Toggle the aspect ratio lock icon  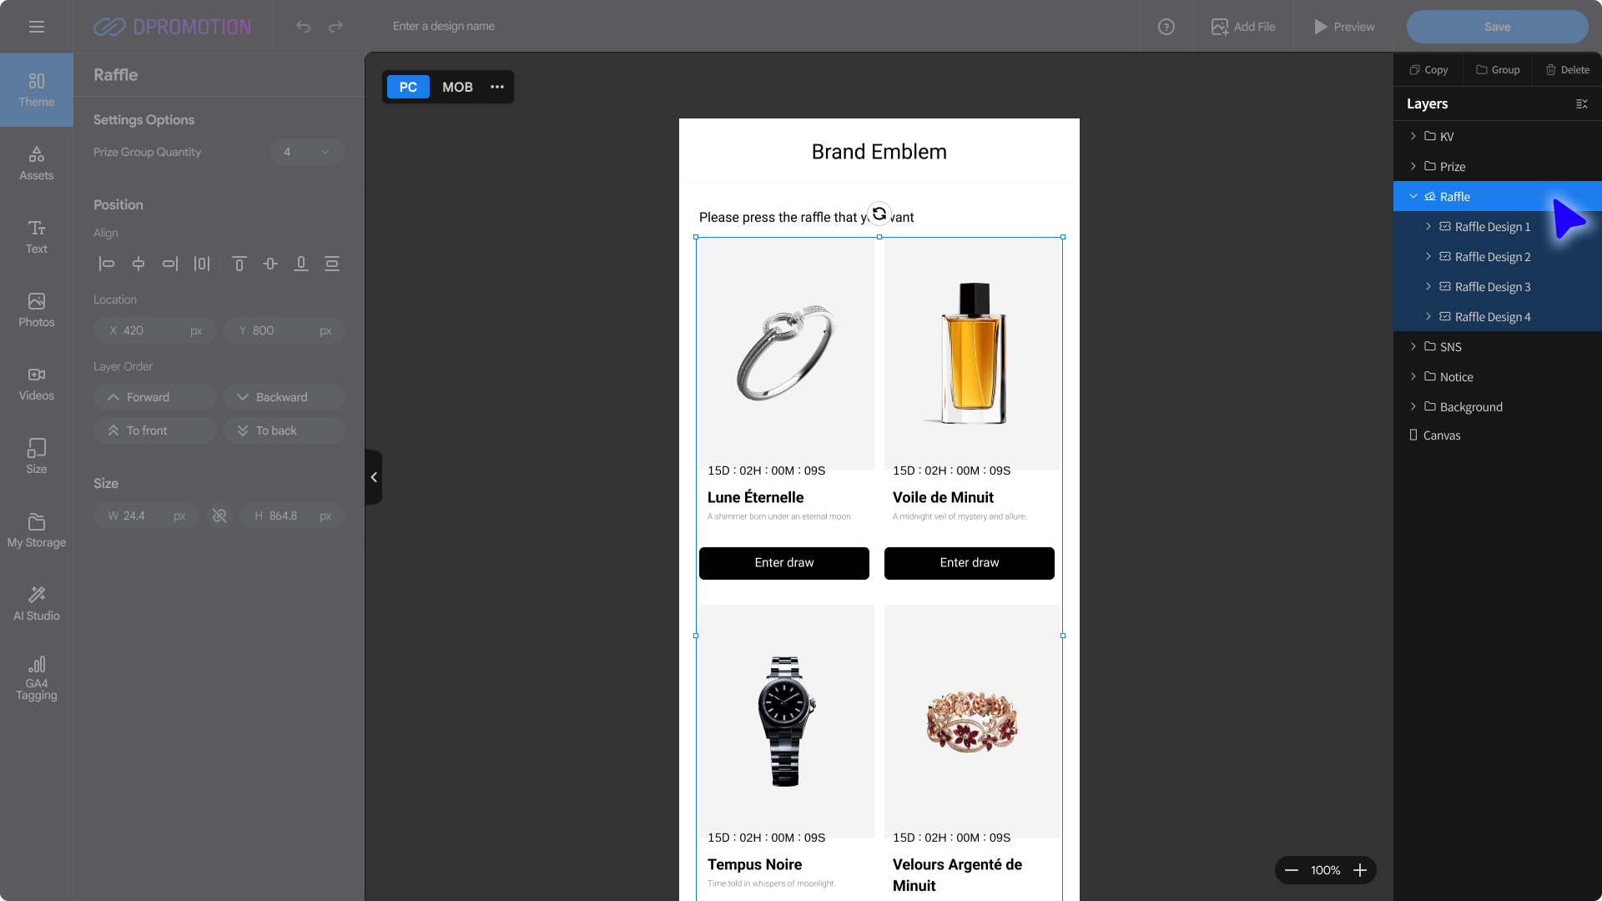[219, 516]
